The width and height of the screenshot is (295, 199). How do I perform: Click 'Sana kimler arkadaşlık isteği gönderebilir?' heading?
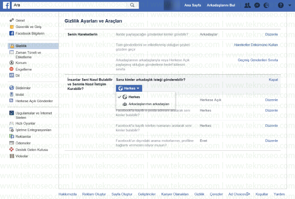(151, 80)
